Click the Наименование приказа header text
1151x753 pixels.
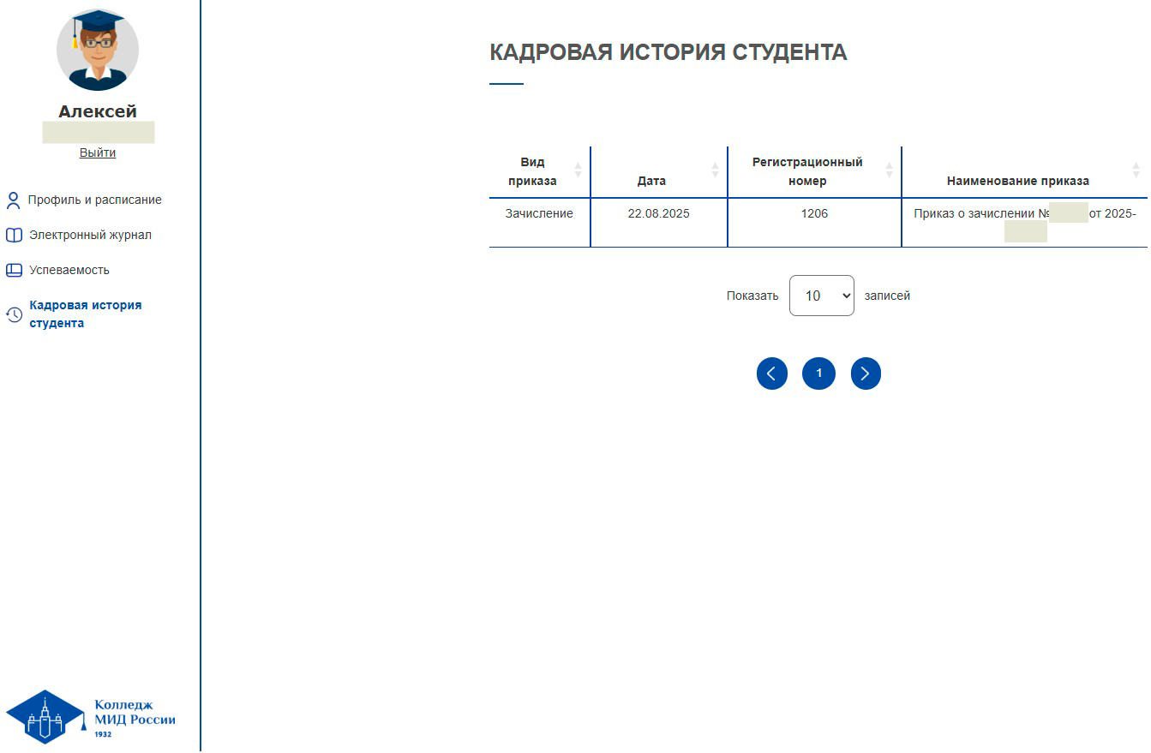tap(1018, 181)
